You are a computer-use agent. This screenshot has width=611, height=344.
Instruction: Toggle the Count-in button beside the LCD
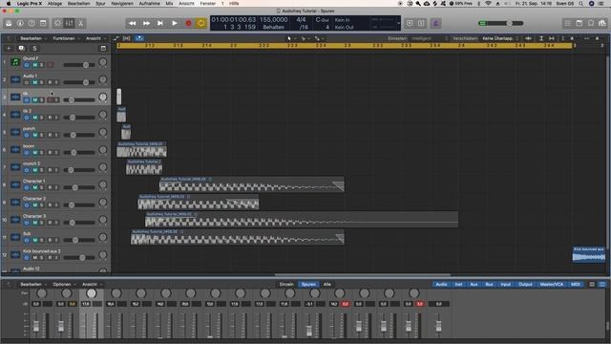click(421, 23)
